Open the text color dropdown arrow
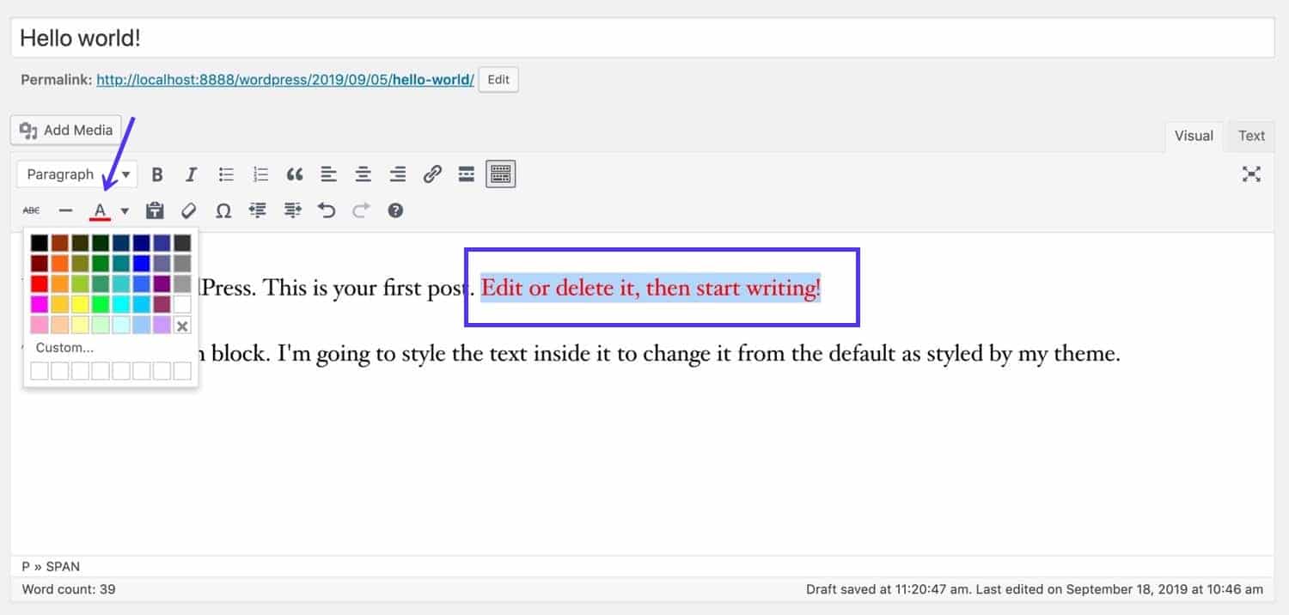The height and width of the screenshot is (615, 1289). [125, 210]
